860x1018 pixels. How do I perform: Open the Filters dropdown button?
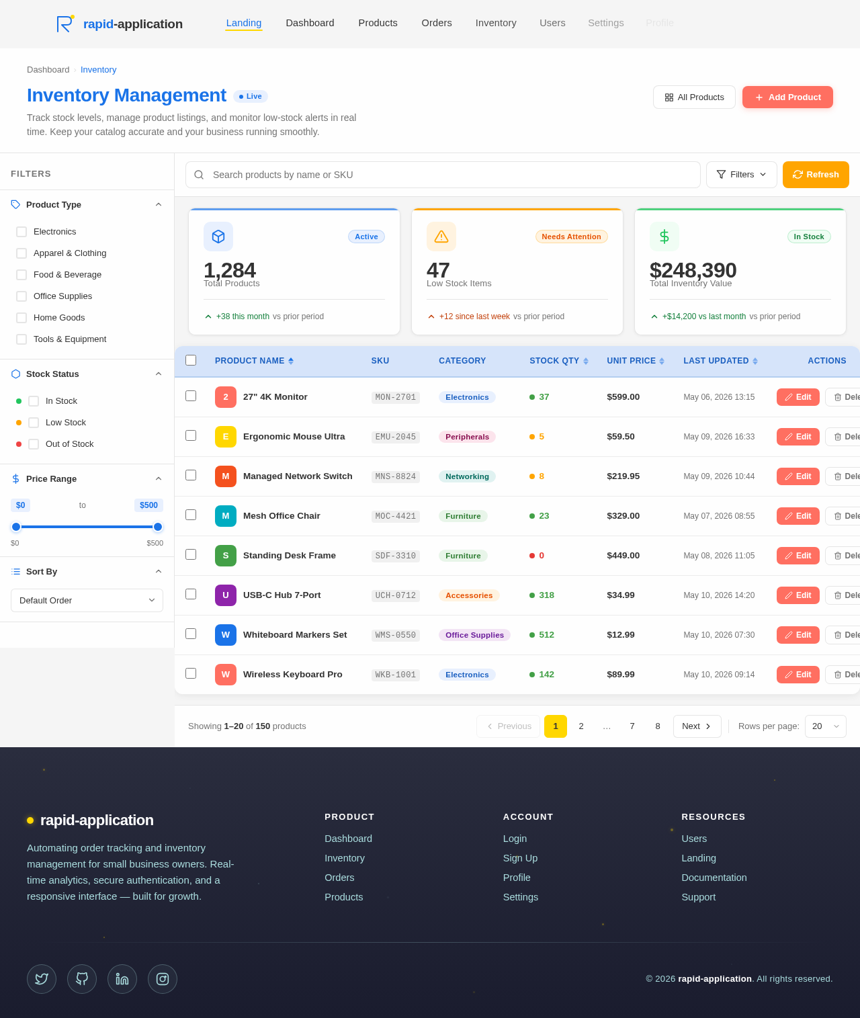click(742, 175)
